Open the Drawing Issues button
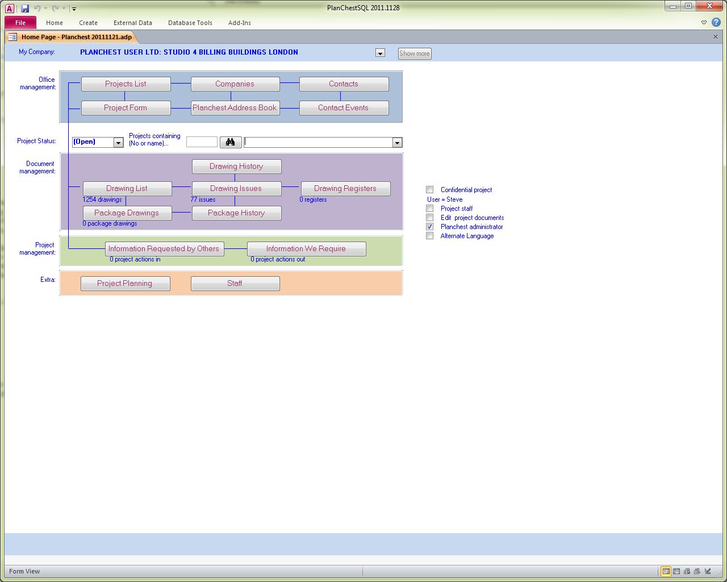 [x=237, y=189]
